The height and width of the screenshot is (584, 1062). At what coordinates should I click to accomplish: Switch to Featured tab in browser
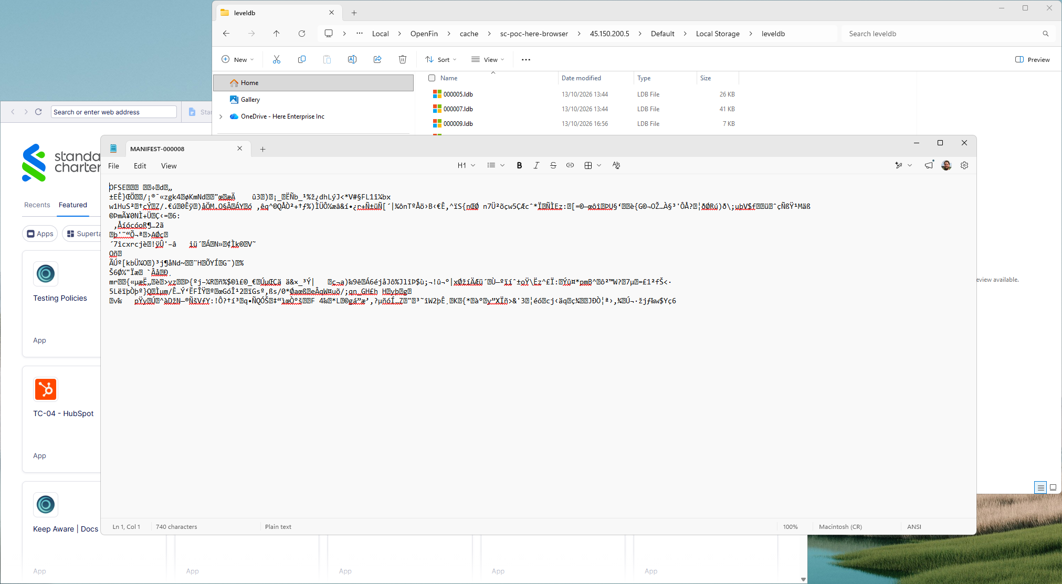(73, 205)
